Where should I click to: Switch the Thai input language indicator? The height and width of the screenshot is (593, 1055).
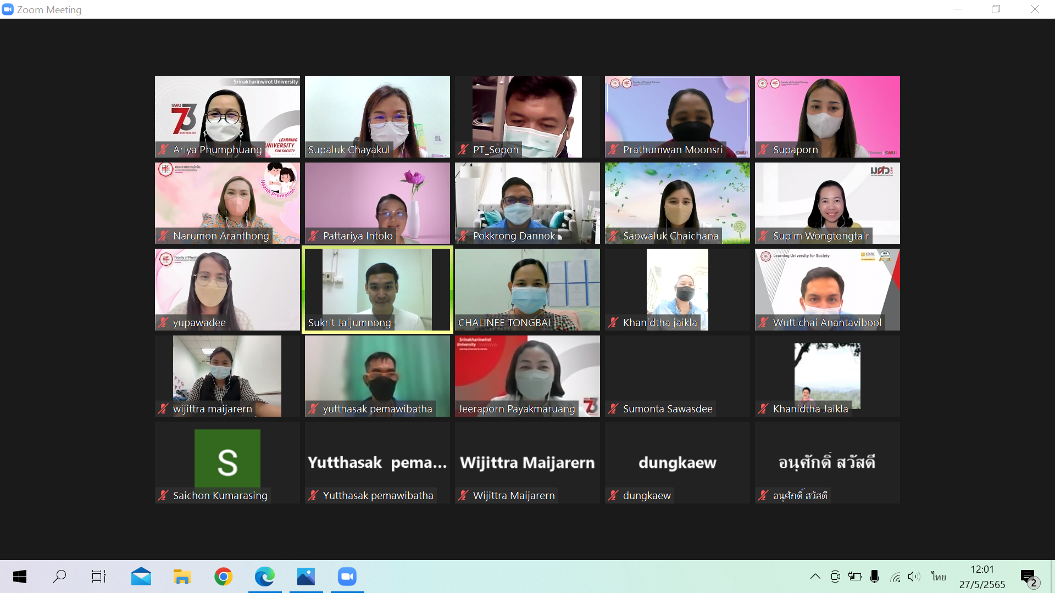pos(939,577)
